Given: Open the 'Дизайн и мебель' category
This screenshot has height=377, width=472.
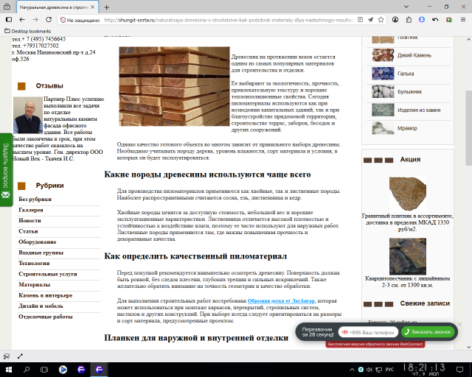Looking at the screenshot, I should pos(41,306).
